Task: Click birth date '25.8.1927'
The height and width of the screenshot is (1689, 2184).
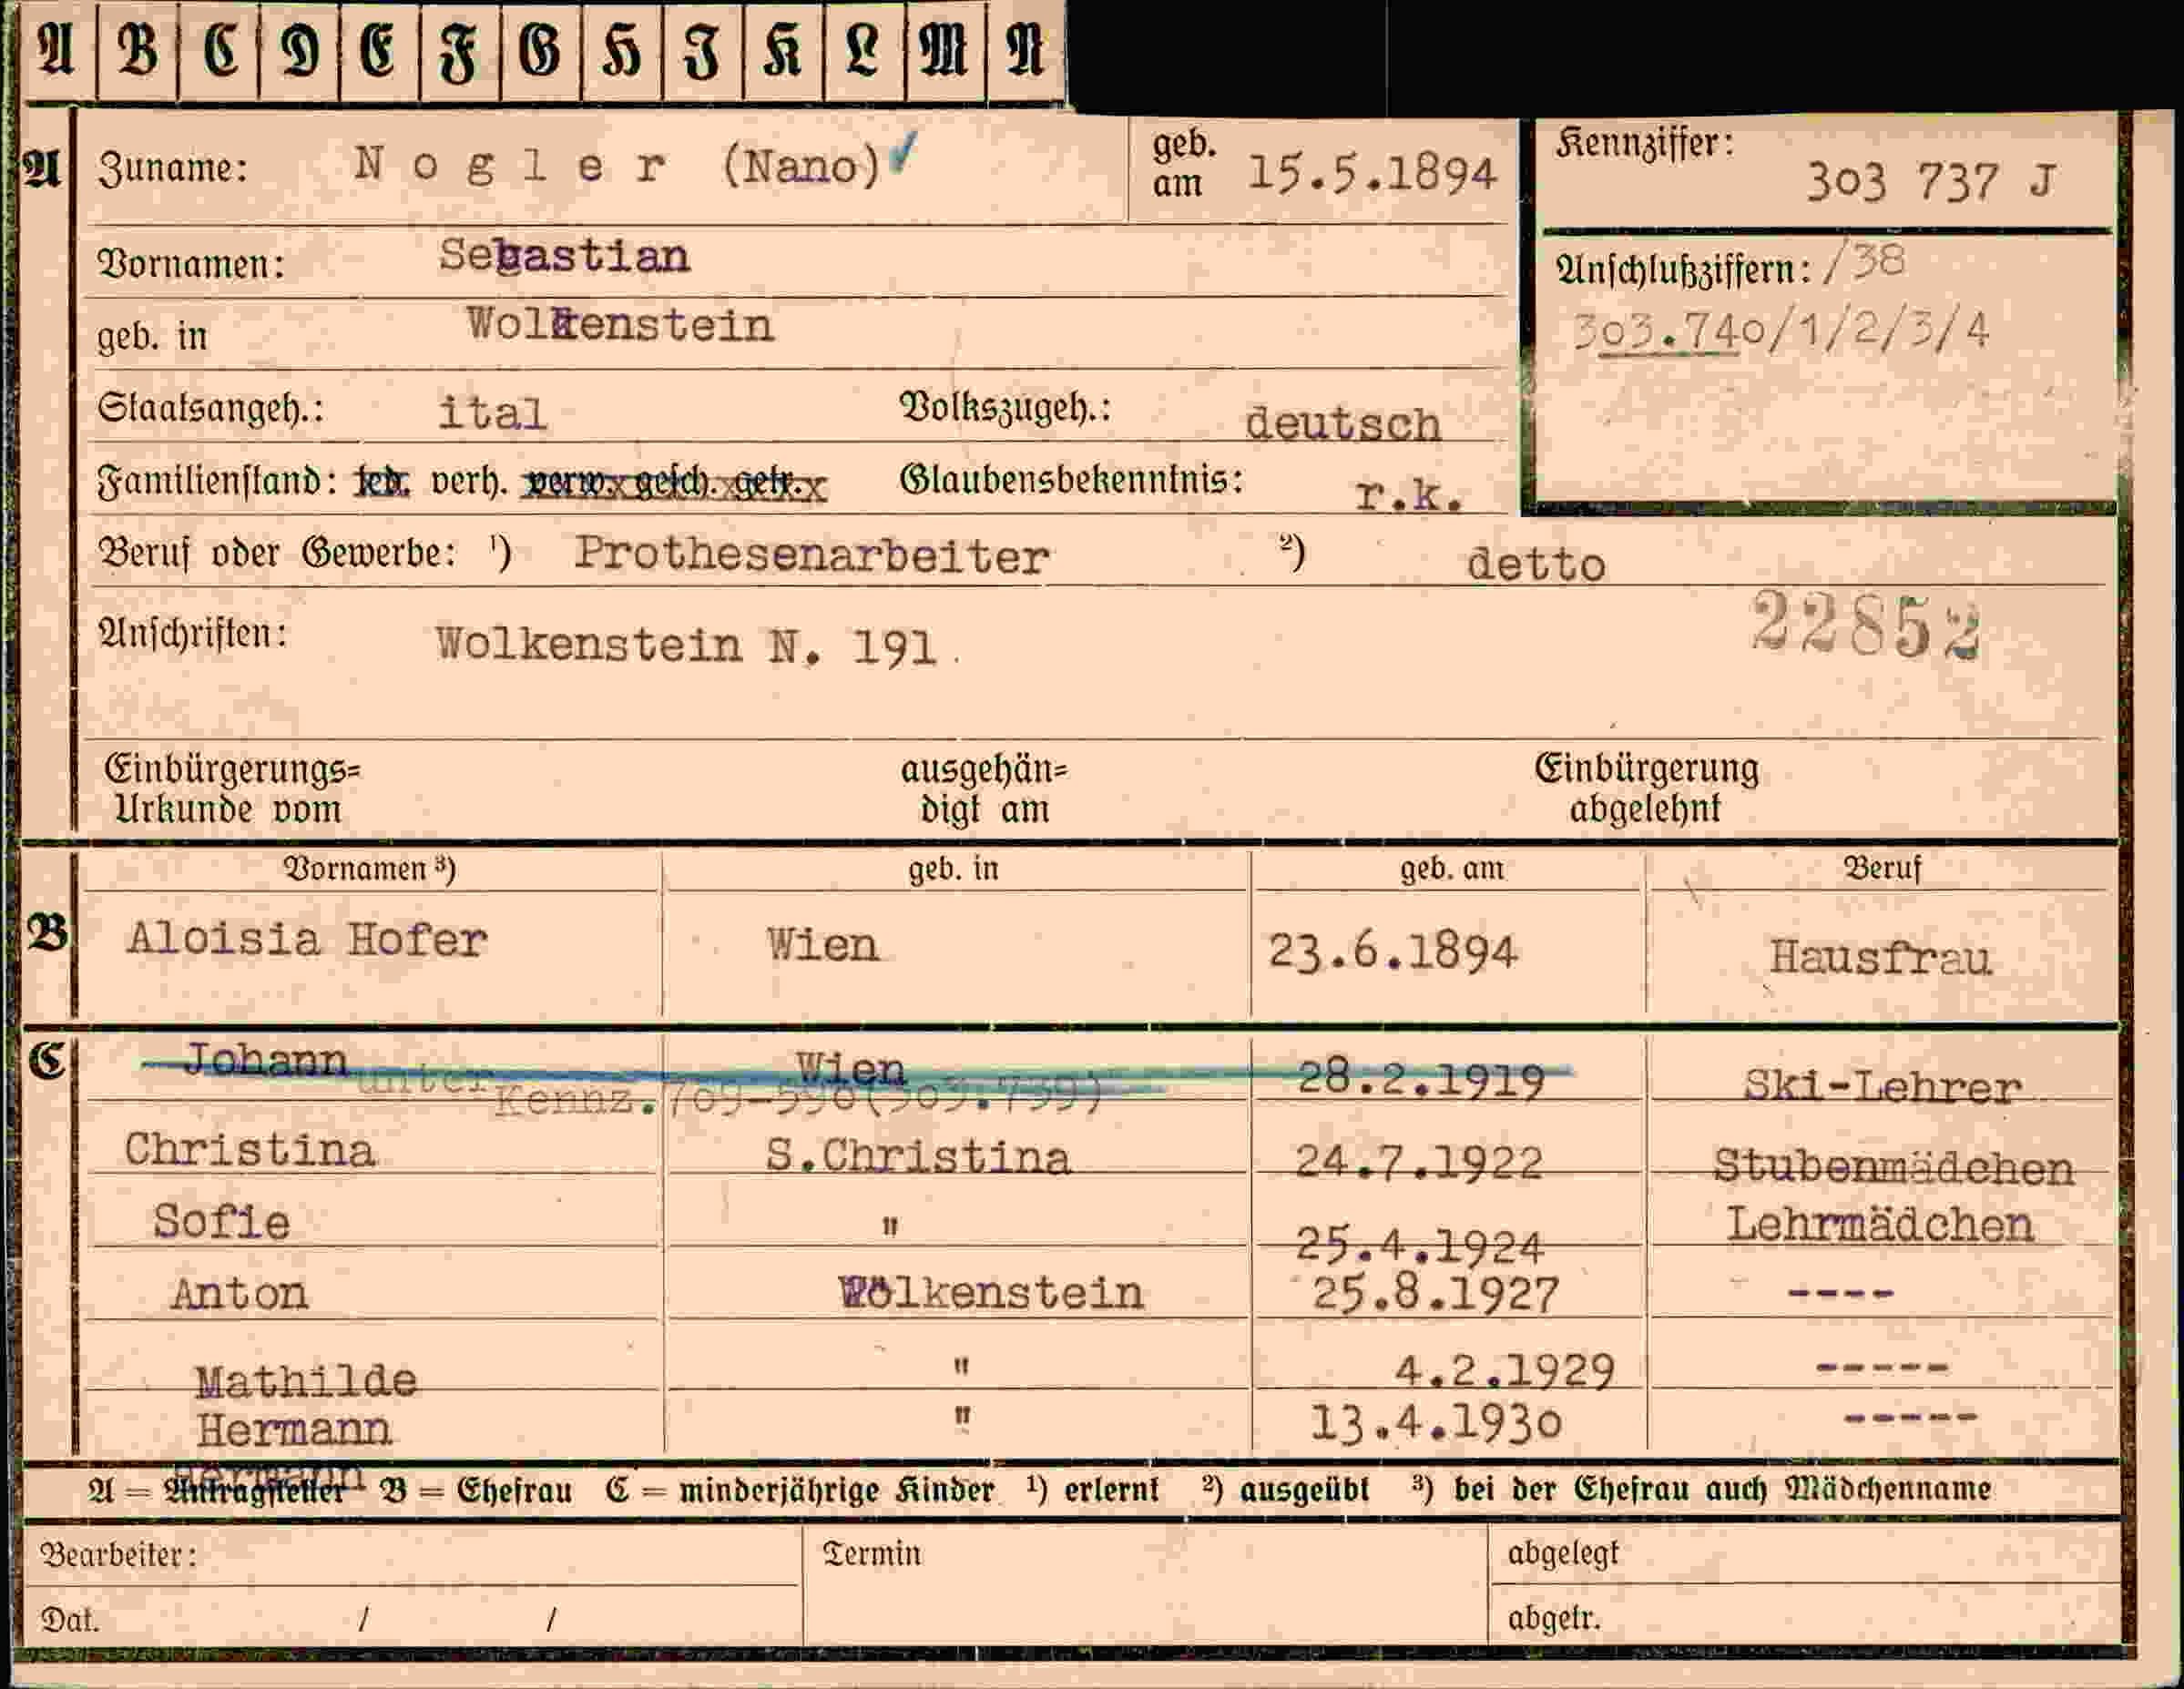Action: (x=1435, y=1295)
